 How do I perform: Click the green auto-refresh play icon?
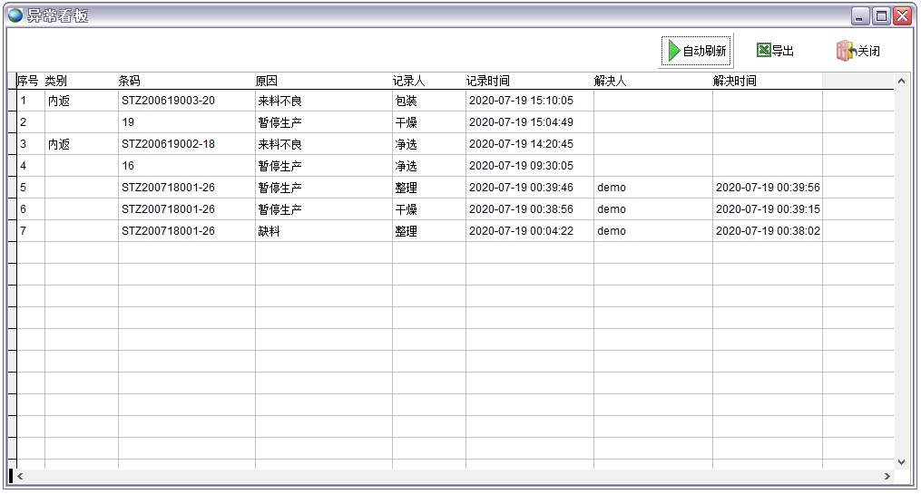pyautogui.click(x=673, y=52)
